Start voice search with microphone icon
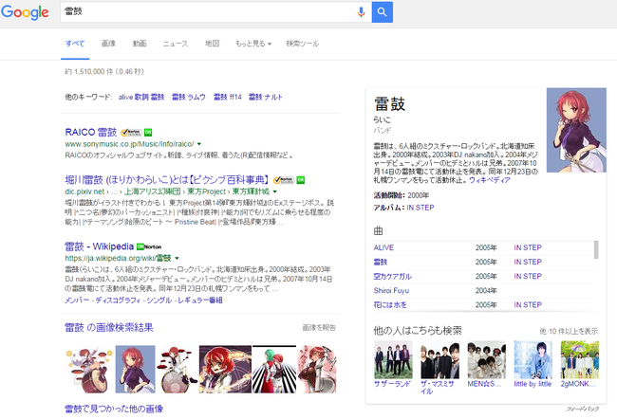Viewport: 617px width, 419px height. click(x=361, y=12)
